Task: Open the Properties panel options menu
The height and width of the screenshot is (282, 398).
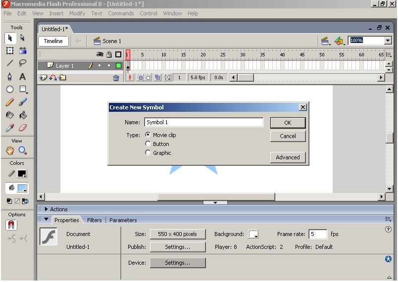Action: (x=388, y=219)
